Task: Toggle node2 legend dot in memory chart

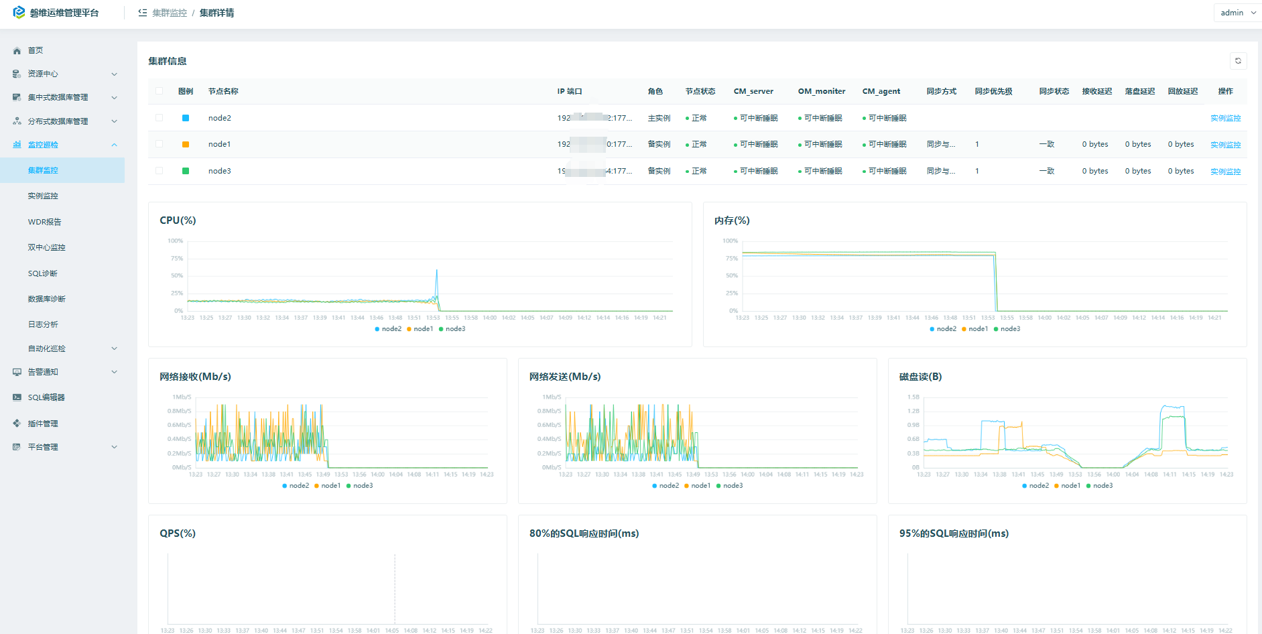Action: 932,329
